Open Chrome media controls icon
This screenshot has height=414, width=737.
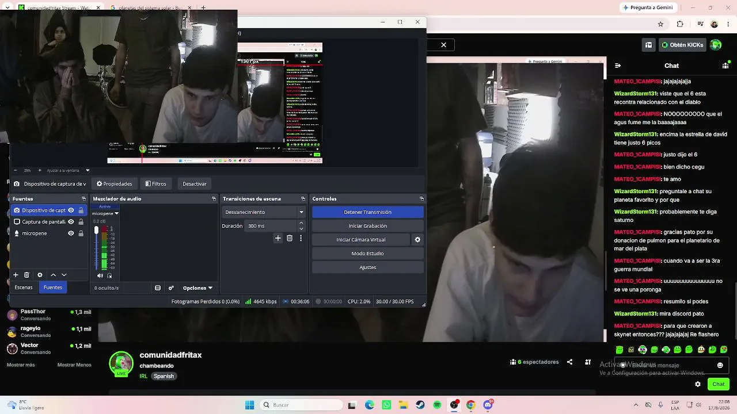click(701, 24)
